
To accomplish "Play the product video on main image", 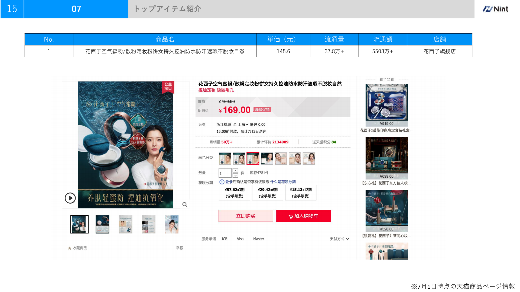I will pyautogui.click(x=70, y=198).
